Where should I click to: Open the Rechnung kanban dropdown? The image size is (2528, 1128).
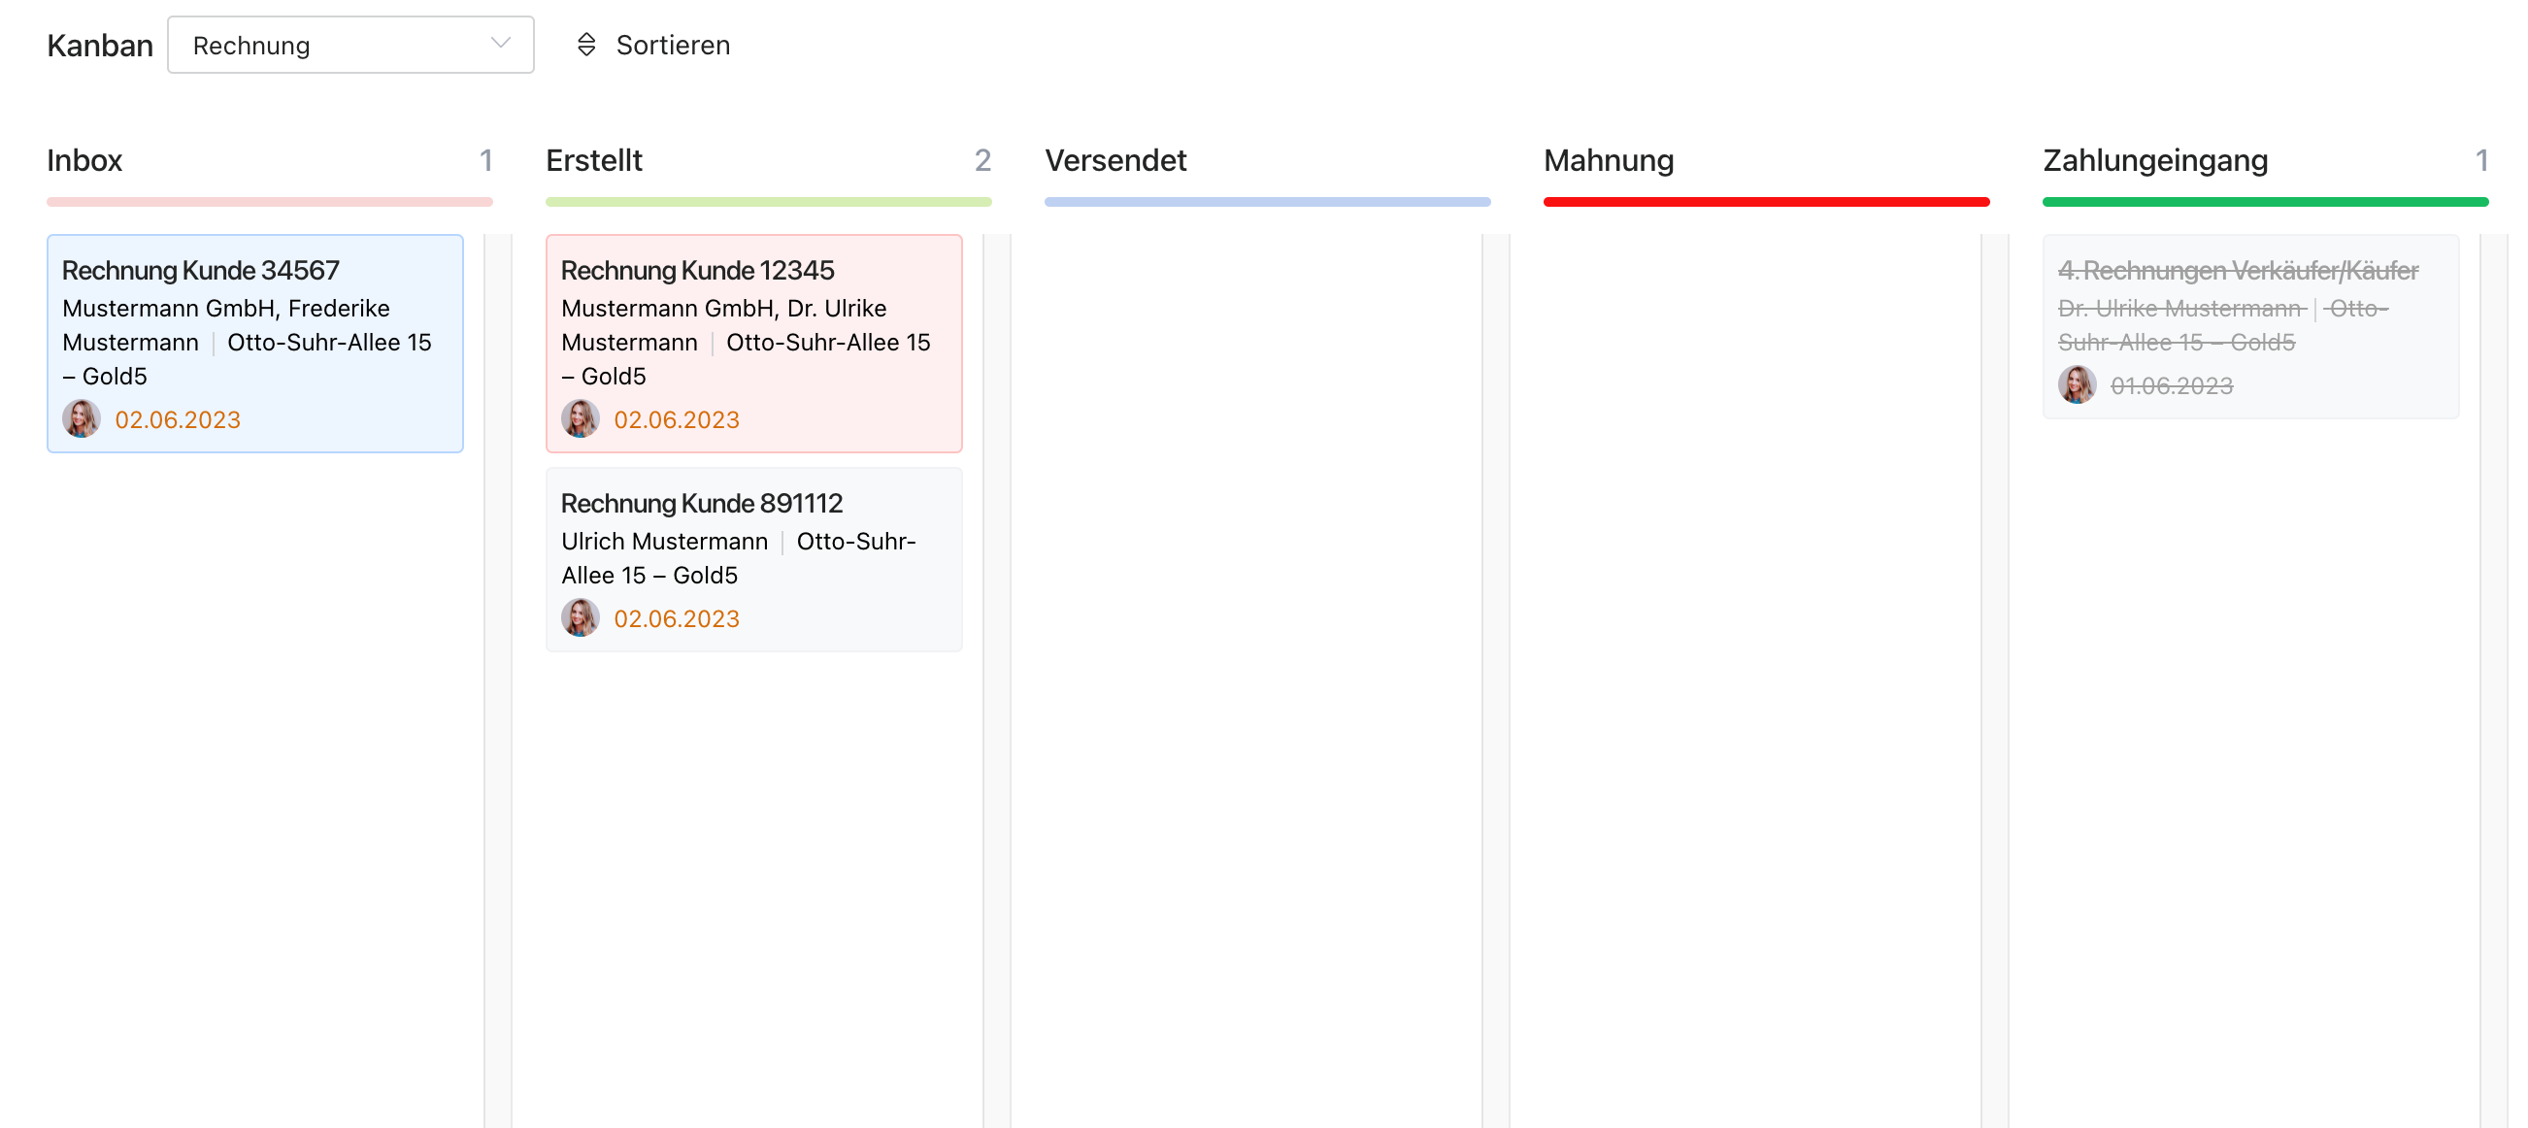(x=350, y=45)
